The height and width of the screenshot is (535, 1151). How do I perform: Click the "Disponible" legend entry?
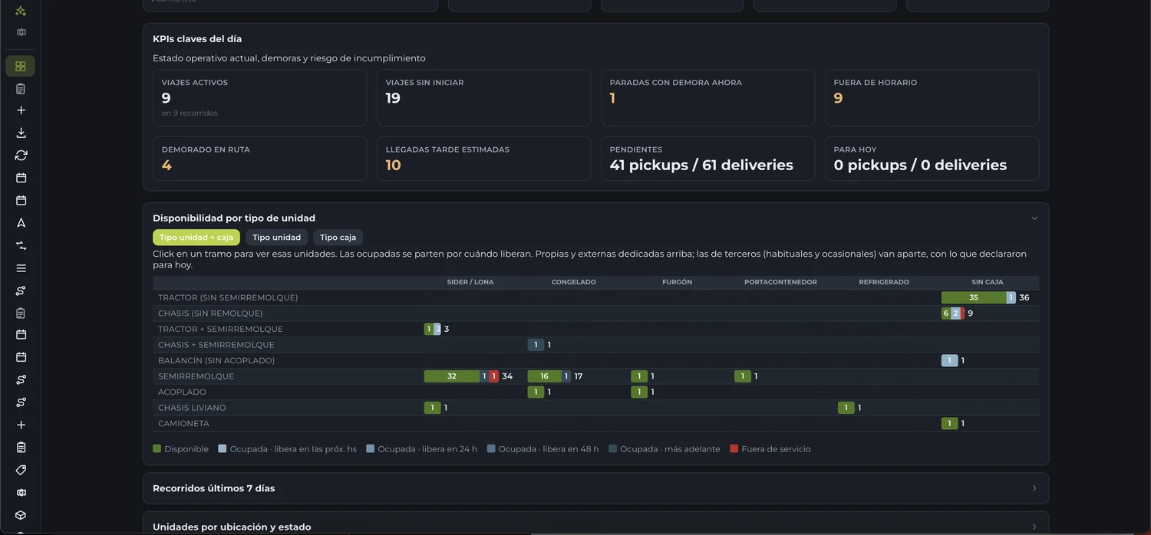pos(181,449)
